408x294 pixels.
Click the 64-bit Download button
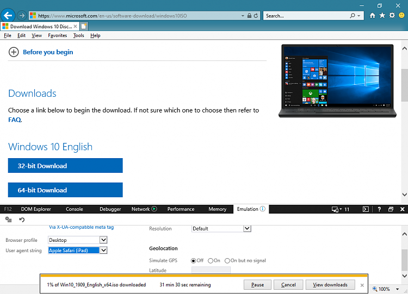click(x=65, y=190)
